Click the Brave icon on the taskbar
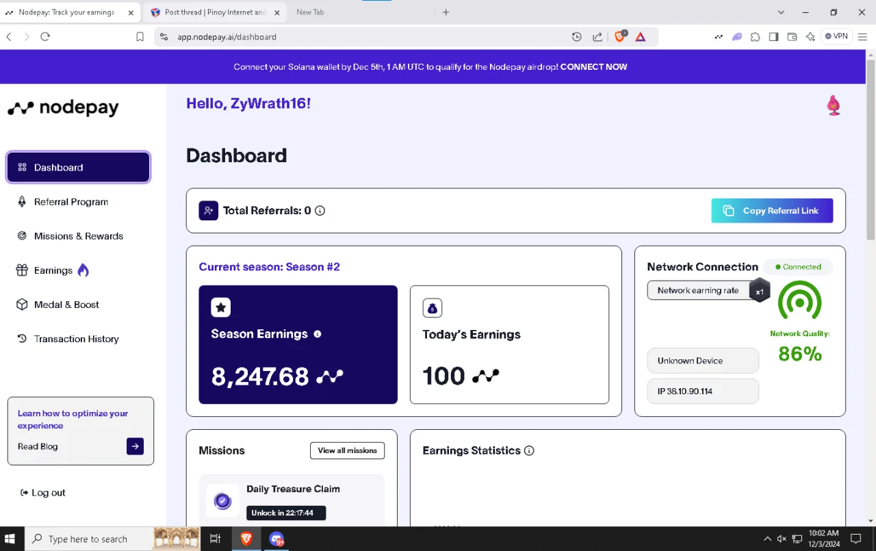This screenshot has width=876, height=551. coord(246,539)
